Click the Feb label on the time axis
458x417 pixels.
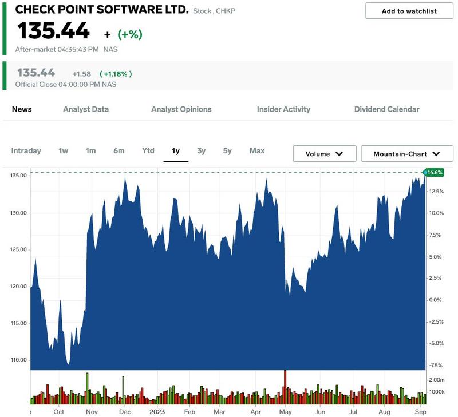tap(189, 412)
